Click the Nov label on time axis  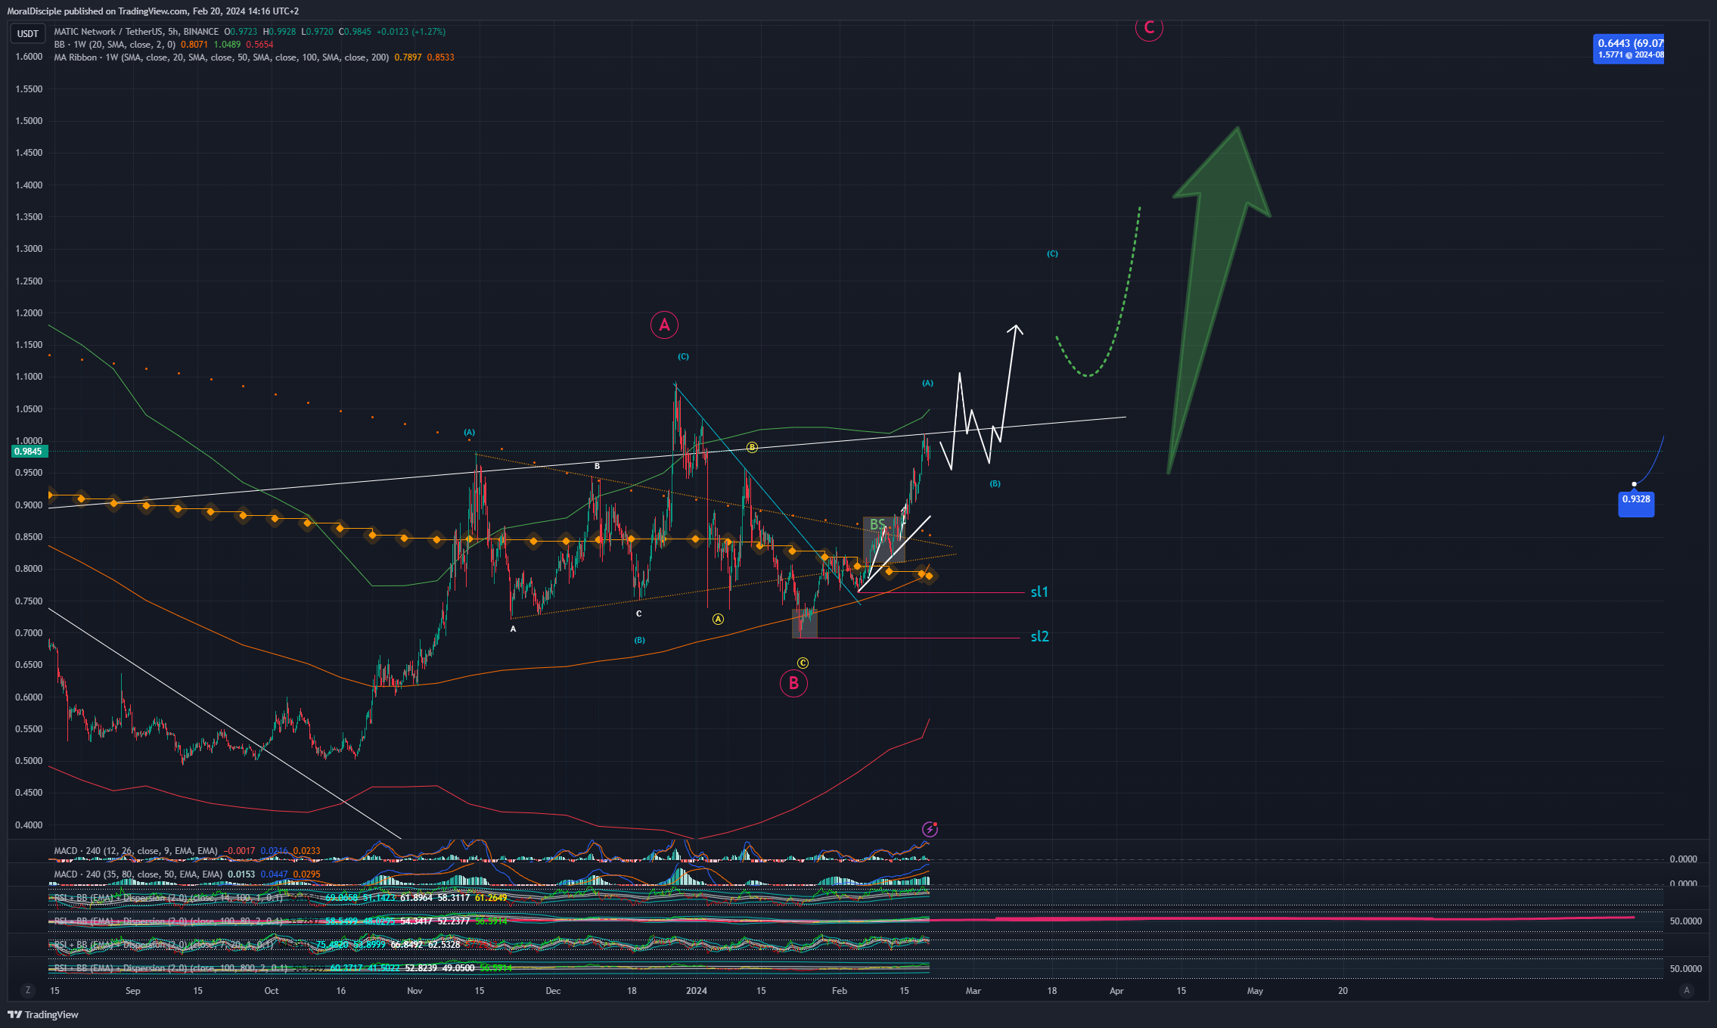pos(415,991)
